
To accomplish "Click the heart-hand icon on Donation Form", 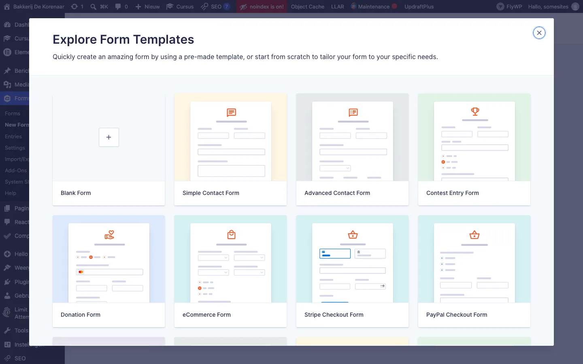I will (109, 235).
